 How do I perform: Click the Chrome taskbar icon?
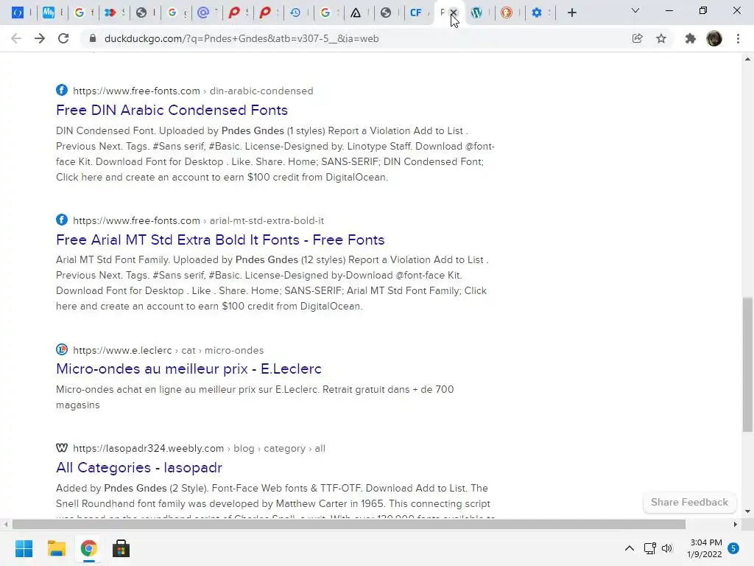pos(88,548)
